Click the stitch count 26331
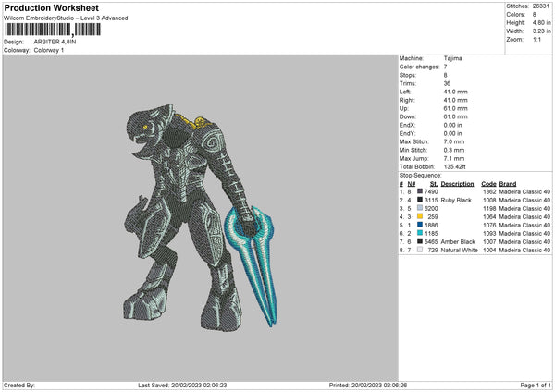 541,6
